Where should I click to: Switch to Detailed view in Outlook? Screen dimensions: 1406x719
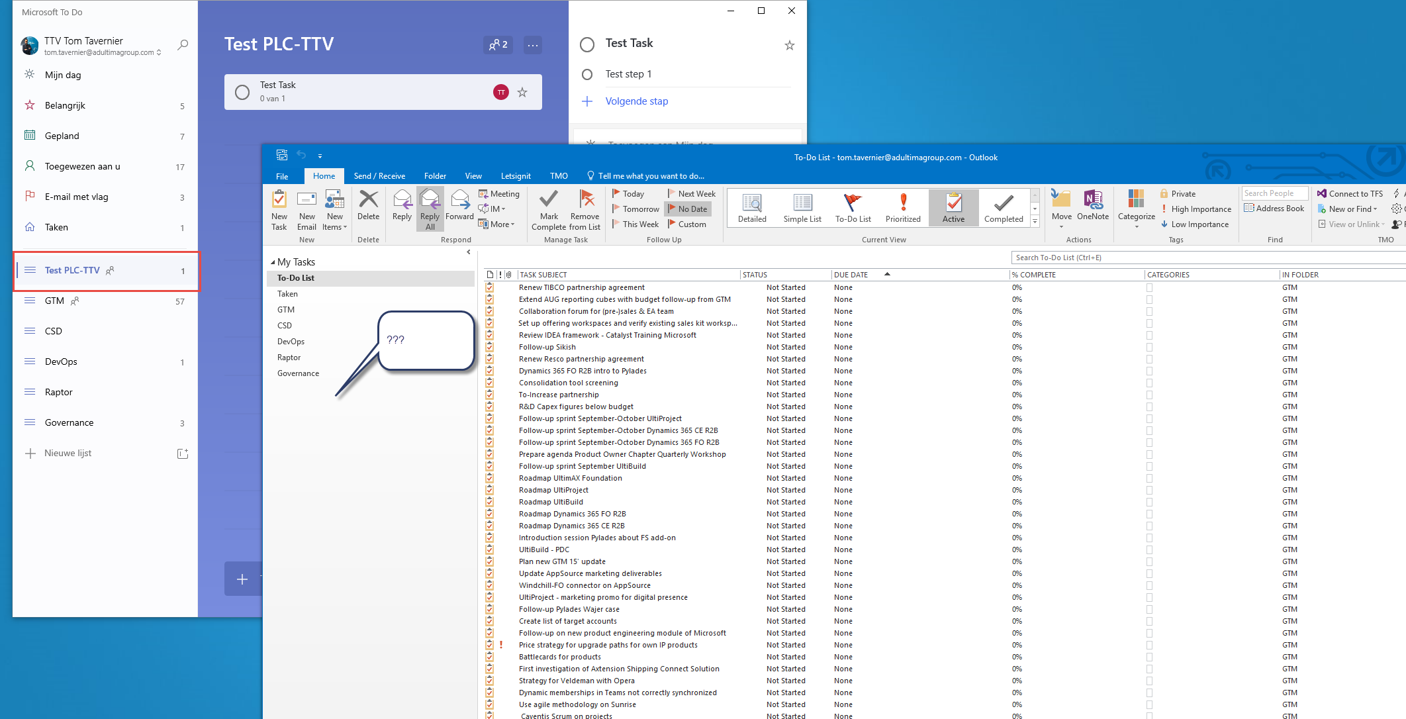[x=752, y=208]
